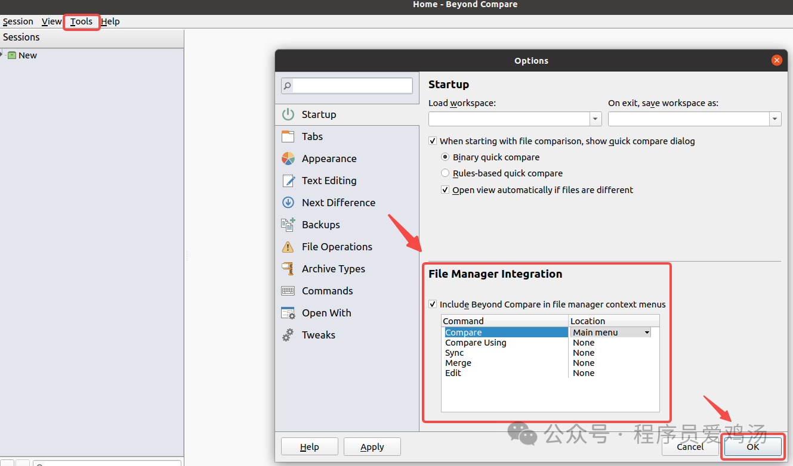This screenshot has width=793, height=466.
Task: Toggle Include Beyond Compare in file manager context menus
Action: [433, 304]
